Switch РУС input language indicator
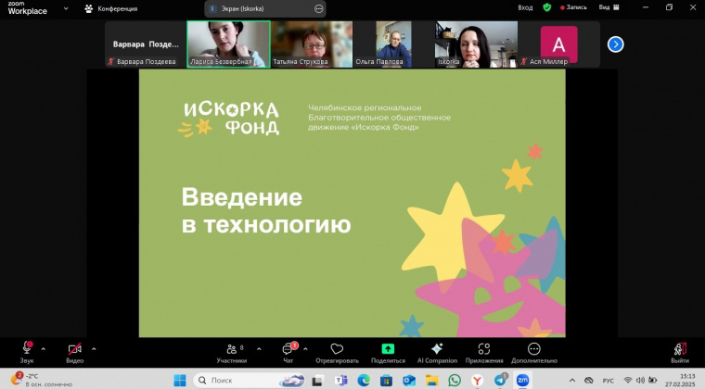The width and height of the screenshot is (705, 389). (608, 381)
